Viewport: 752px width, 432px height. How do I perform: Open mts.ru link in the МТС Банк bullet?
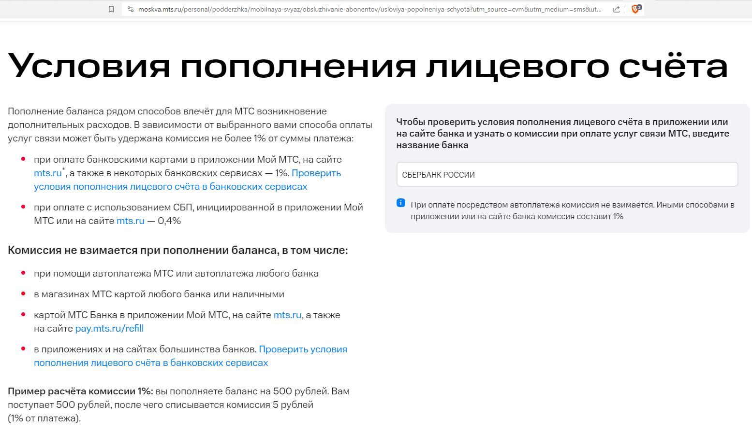pyautogui.click(x=287, y=315)
